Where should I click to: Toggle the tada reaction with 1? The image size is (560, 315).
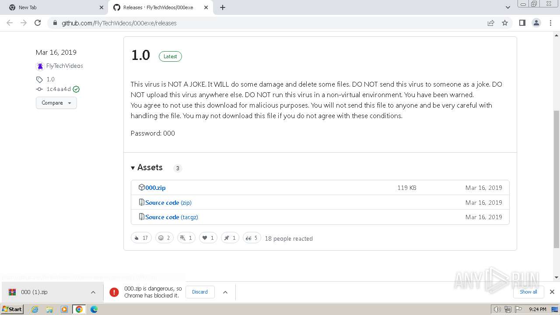[x=186, y=238]
